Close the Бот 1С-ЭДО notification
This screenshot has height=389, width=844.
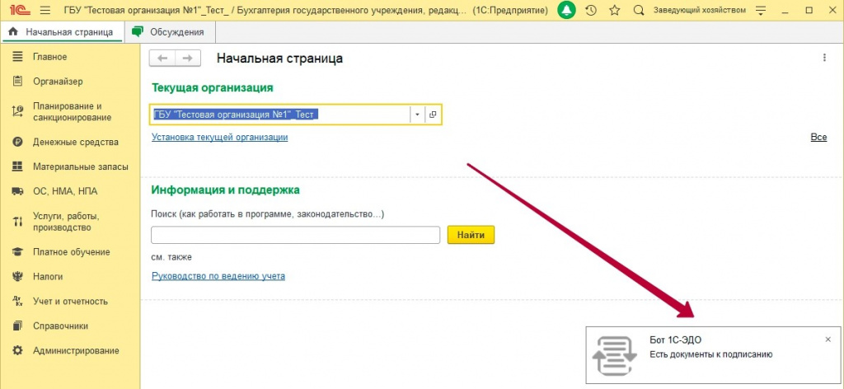pyautogui.click(x=828, y=340)
